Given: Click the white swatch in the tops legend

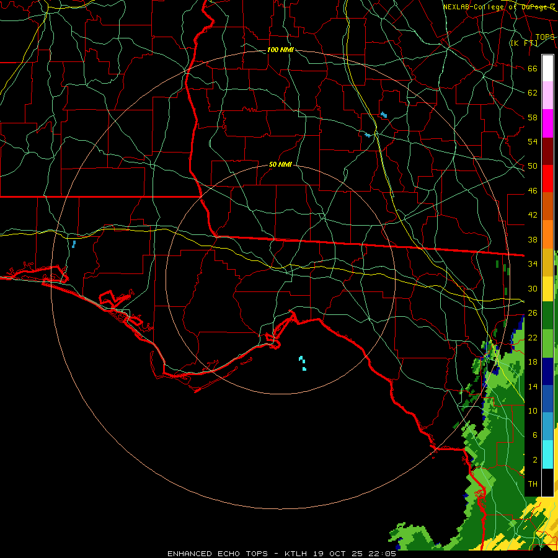Looking at the screenshot, I should click(547, 68).
